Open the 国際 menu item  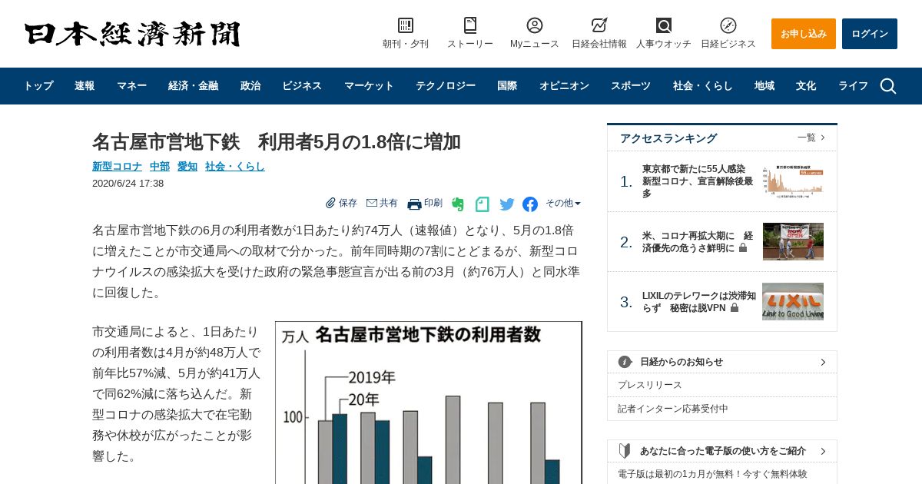[x=507, y=86]
